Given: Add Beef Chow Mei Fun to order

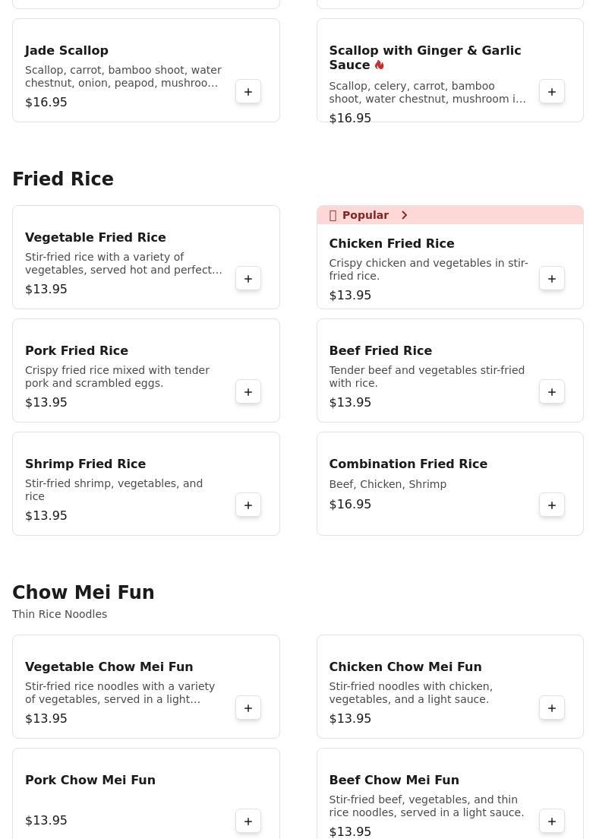Looking at the screenshot, I should point(552,822).
